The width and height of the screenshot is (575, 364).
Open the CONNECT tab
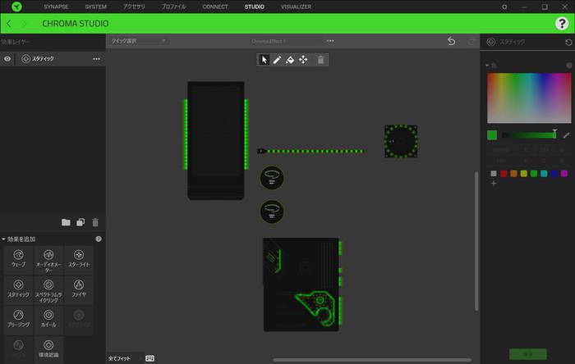215,7
